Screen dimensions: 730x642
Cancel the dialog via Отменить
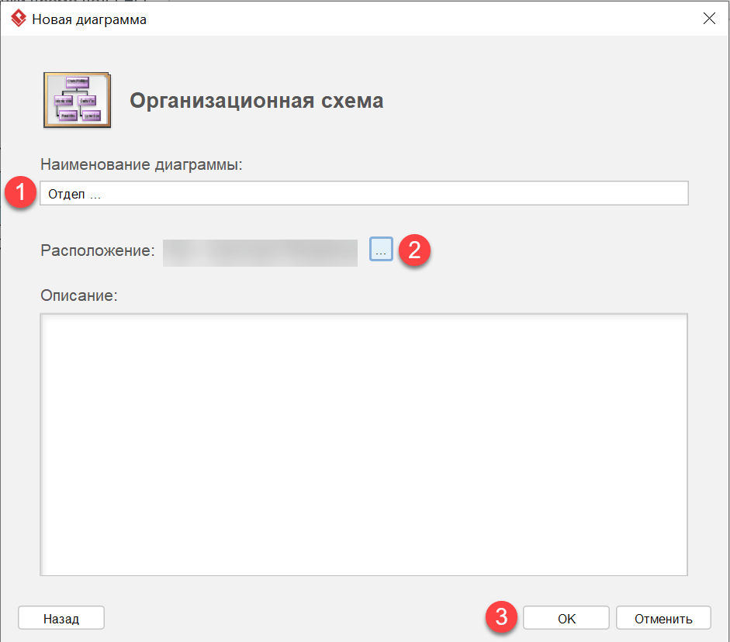(663, 617)
